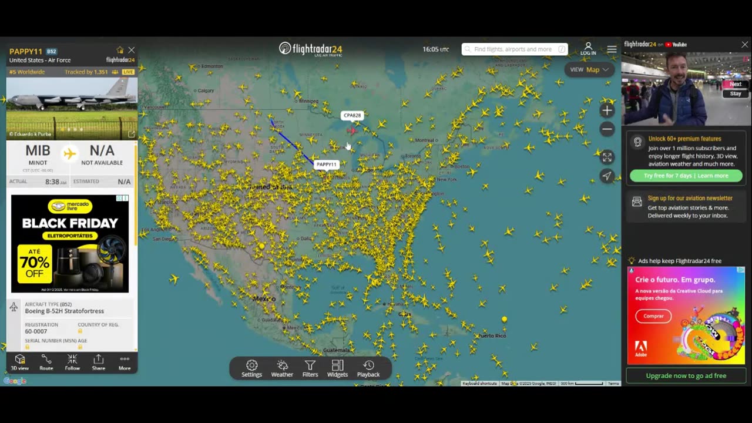This screenshot has width=752, height=423.
Task: Open the map Terms link
Action: [x=613, y=384]
